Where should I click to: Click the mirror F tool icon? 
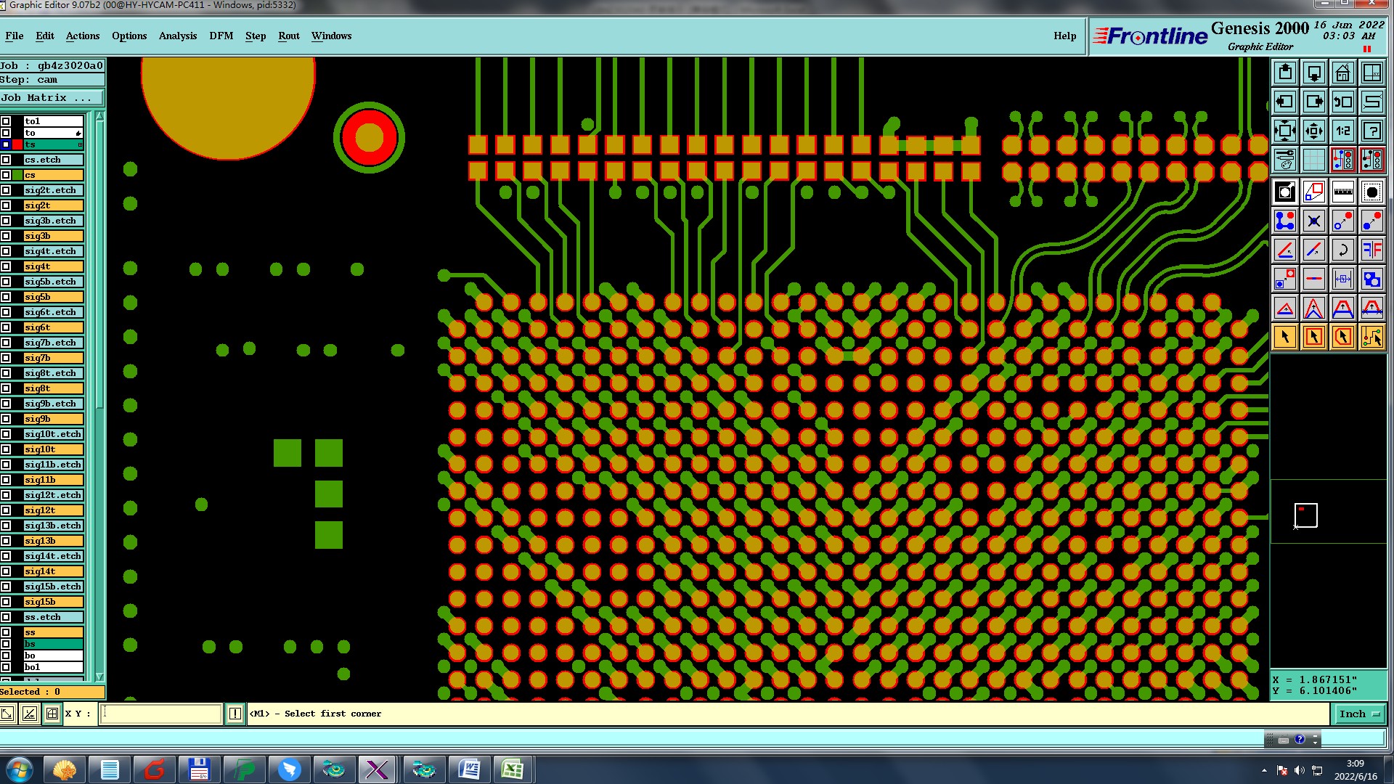pos(1371,250)
